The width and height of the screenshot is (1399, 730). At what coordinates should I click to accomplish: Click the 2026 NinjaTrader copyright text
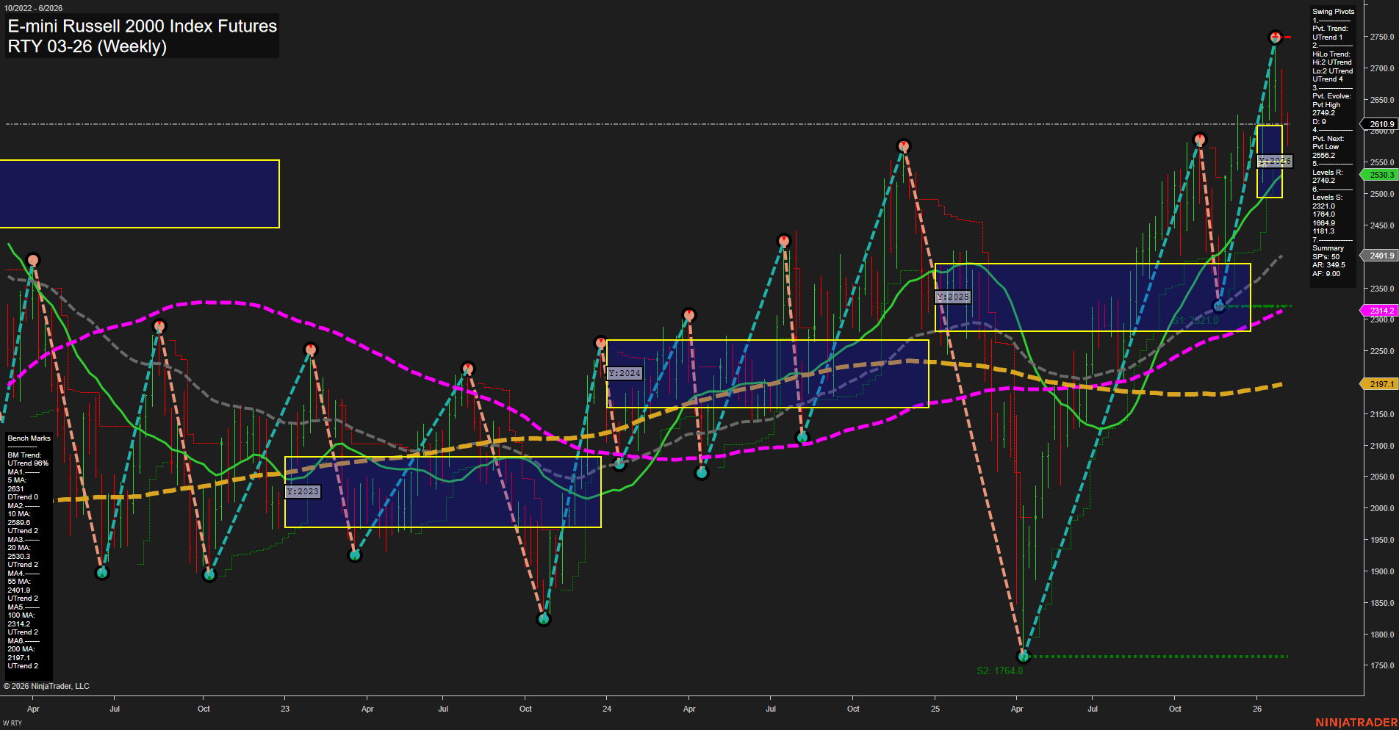pyautogui.click(x=47, y=685)
